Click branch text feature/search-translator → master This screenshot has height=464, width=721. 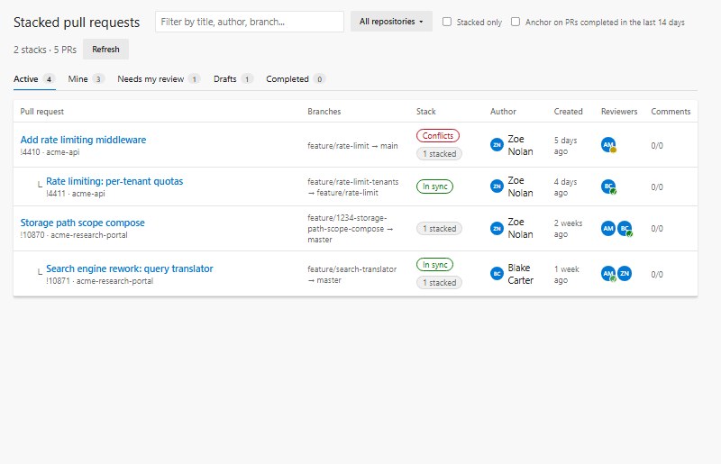point(352,275)
